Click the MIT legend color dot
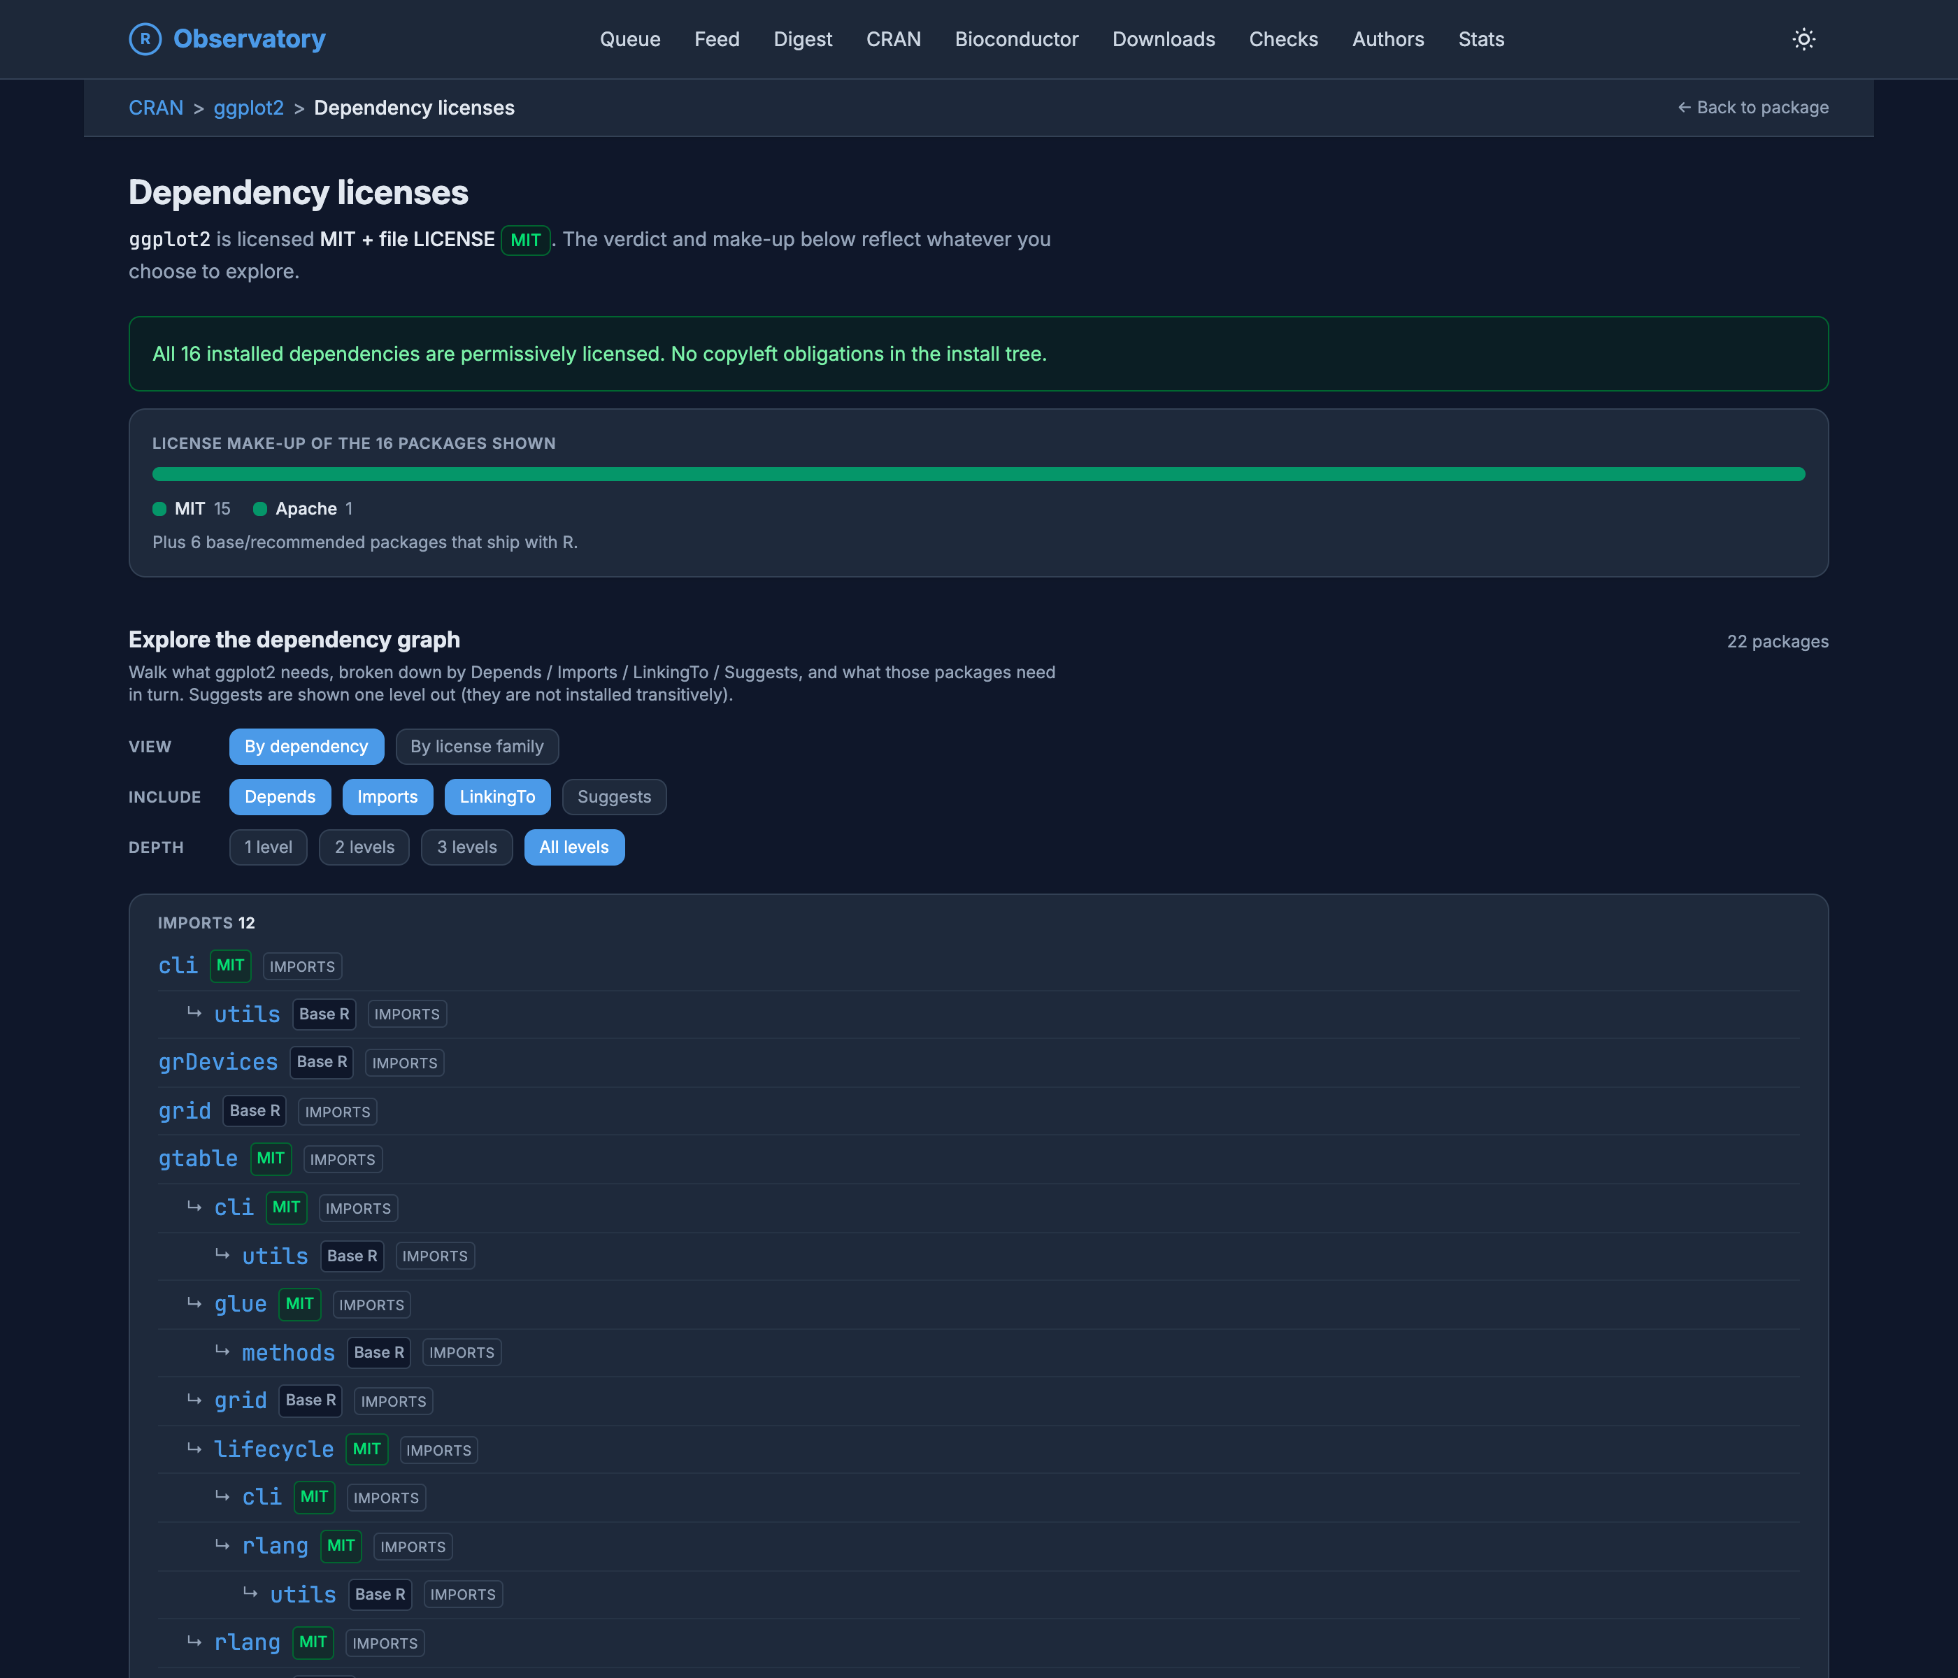 pyautogui.click(x=159, y=509)
